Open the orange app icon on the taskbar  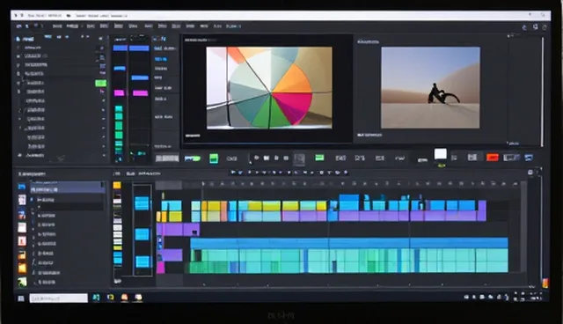pyautogui.click(x=125, y=298)
